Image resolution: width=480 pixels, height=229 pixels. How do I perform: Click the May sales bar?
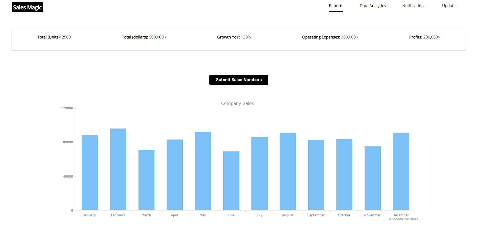203,171
